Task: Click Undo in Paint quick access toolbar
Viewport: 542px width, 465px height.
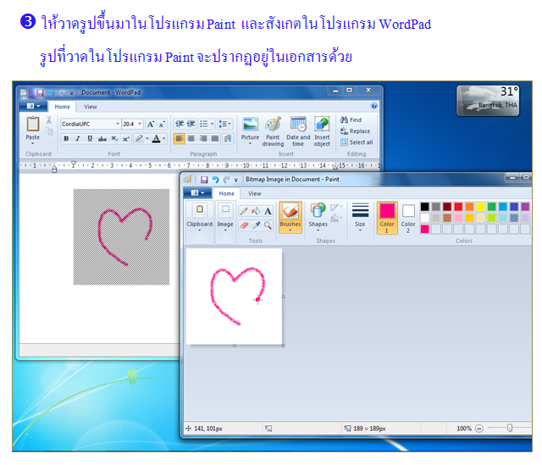Action: (x=216, y=180)
